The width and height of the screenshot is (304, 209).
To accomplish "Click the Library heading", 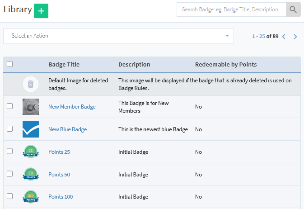I will click(18, 9).
